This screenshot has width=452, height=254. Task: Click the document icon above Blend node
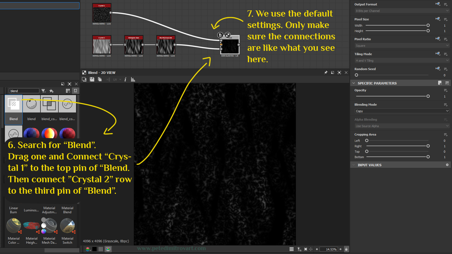(220, 35)
